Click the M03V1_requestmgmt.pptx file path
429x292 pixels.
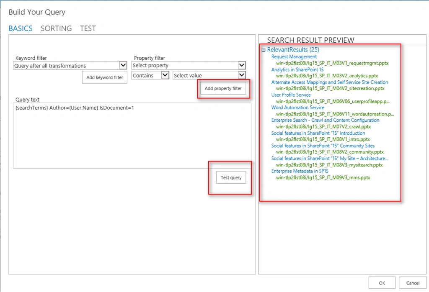(332, 63)
